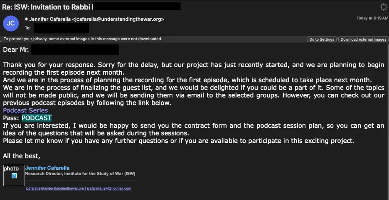Click Download external images button
The height and width of the screenshot is (200, 389).
[363, 39]
